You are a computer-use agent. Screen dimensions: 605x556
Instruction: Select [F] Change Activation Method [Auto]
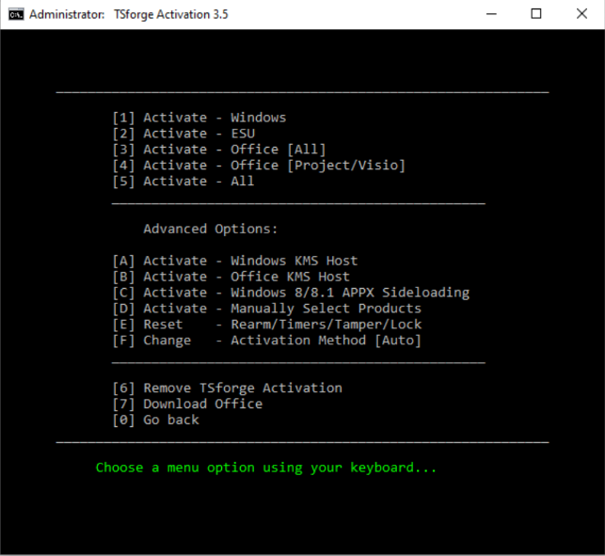pos(267,341)
